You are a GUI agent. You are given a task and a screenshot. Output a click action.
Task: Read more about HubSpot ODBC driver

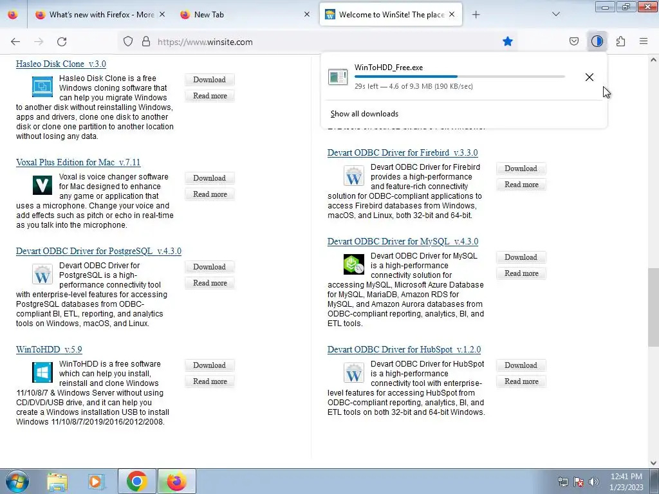click(x=521, y=381)
